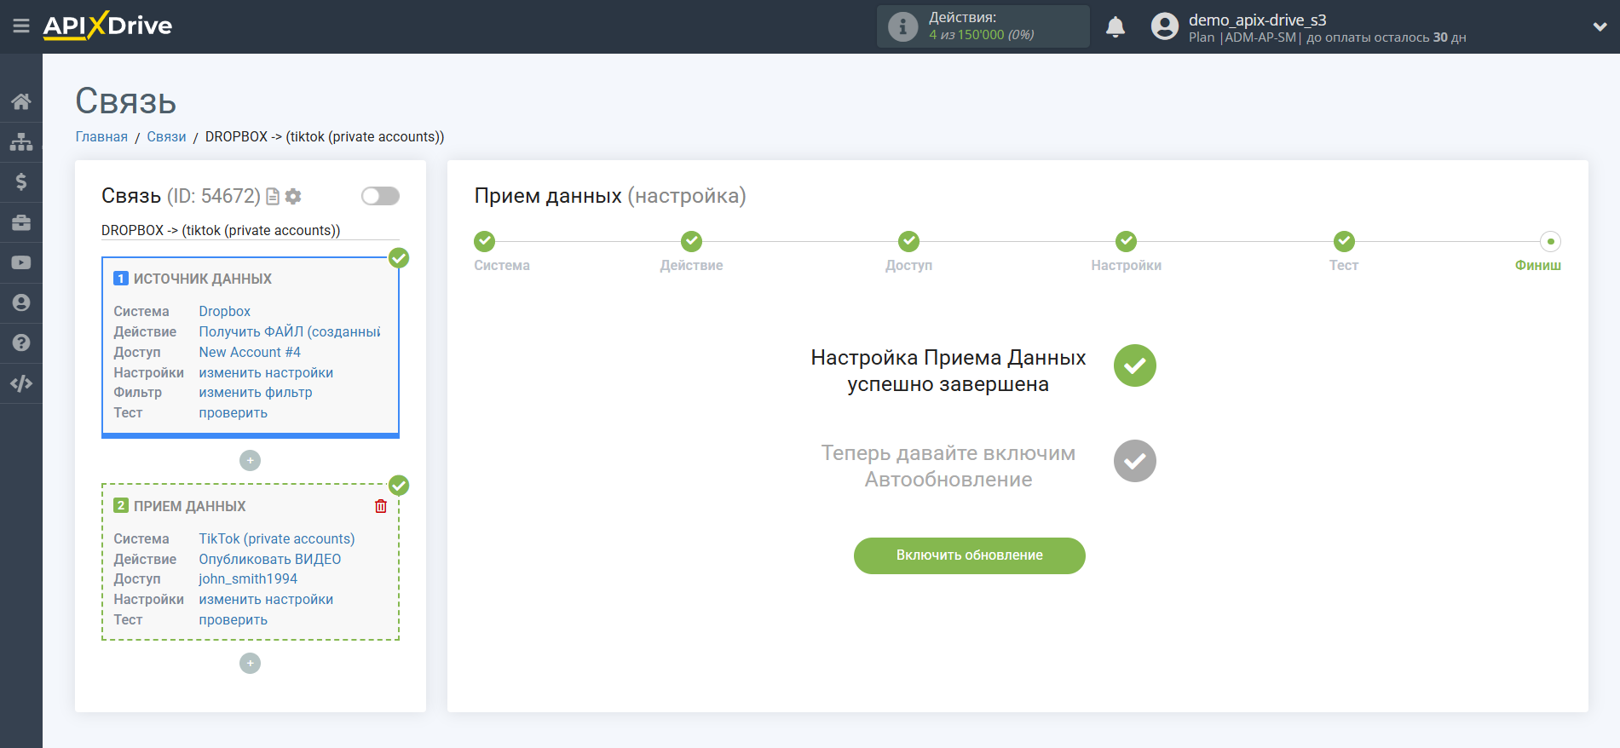Image resolution: width=1620 pixels, height=748 pixels.
Task: Click the help question mark sidebar icon
Action: (21, 342)
